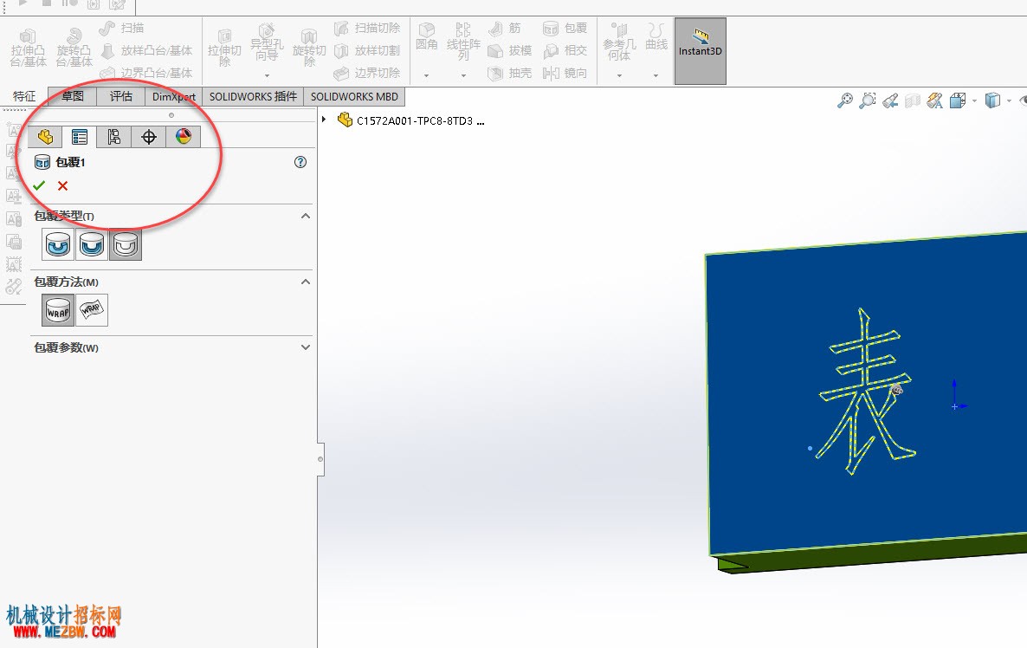
Task: Switch to the 特征 tab
Action: (x=24, y=96)
